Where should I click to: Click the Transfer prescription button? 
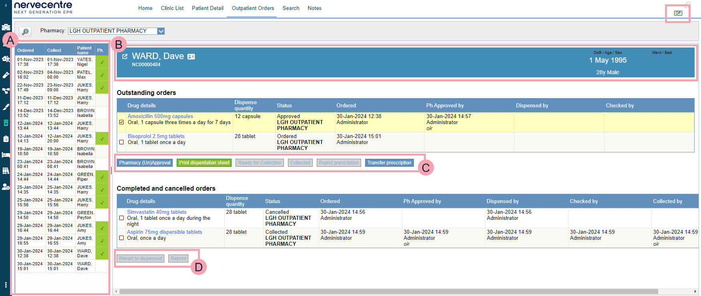point(389,163)
